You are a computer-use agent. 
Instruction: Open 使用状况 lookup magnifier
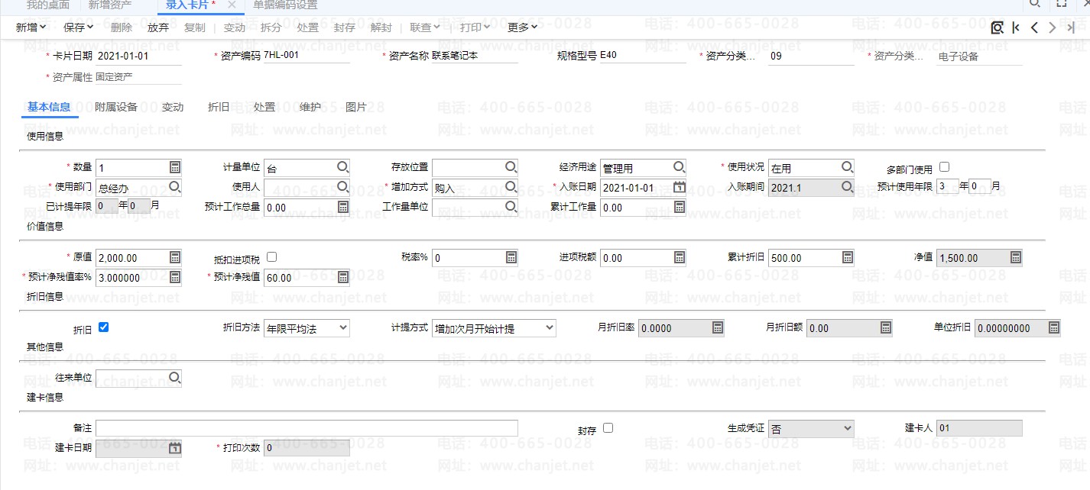point(847,168)
